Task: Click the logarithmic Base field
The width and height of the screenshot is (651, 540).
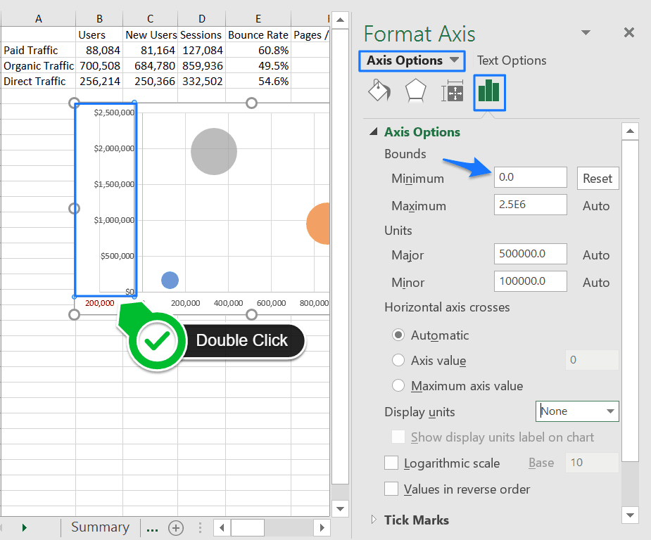Action: [592, 462]
